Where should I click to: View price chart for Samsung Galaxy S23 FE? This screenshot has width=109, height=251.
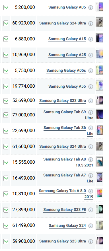(x=6, y=209)
